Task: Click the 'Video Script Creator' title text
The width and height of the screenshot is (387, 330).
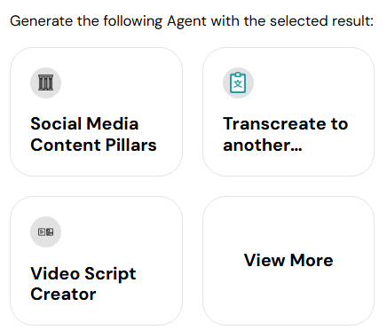Action: tap(83, 284)
